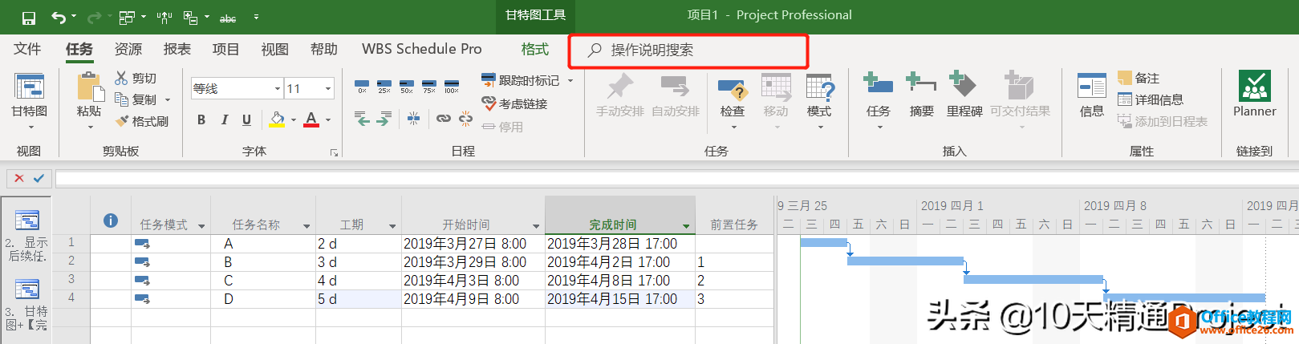
Task: Mark task 50% complete
Action: click(x=407, y=86)
